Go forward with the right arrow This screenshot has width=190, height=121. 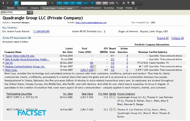(8, 3)
